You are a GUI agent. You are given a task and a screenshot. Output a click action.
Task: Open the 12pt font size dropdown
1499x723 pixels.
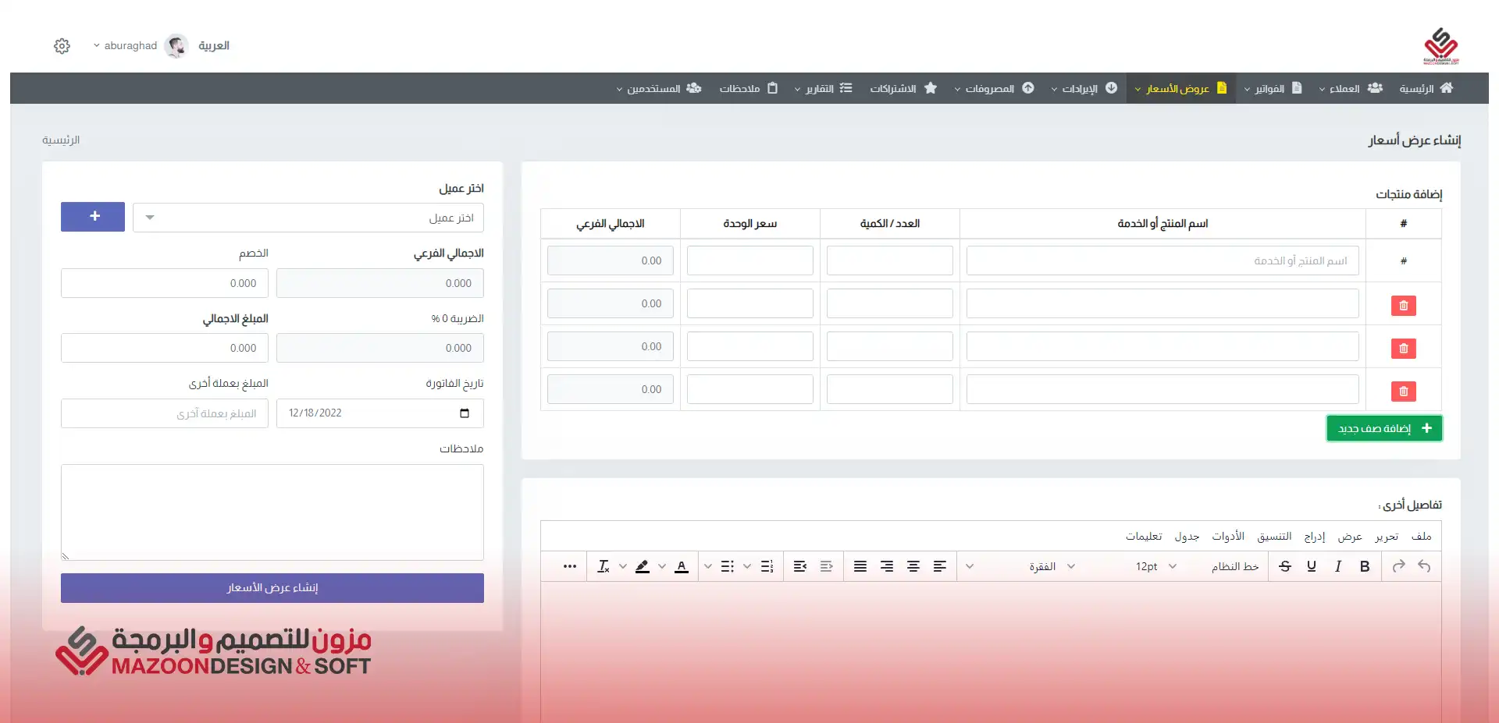pyautogui.click(x=1155, y=566)
